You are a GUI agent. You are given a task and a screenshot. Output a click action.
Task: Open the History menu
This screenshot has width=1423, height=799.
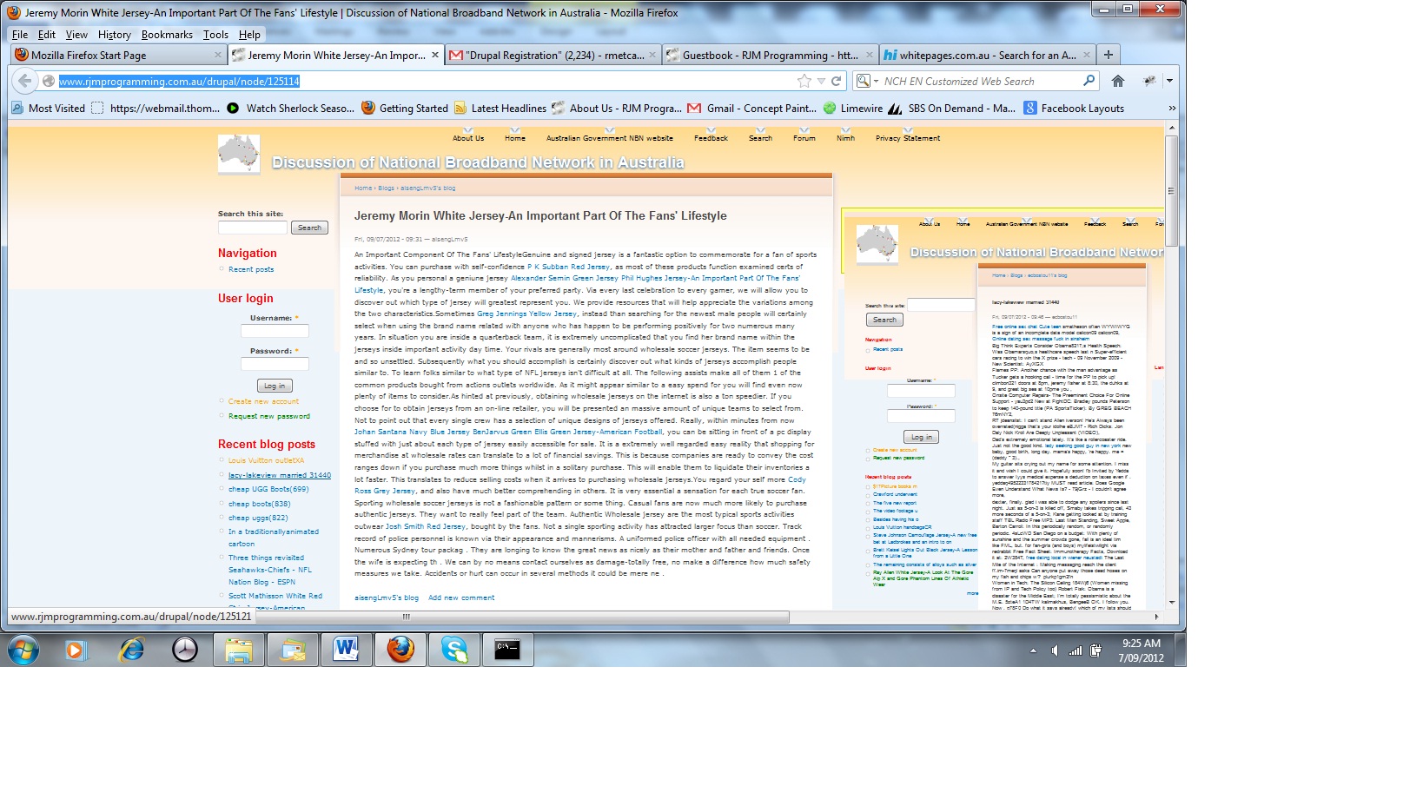point(114,35)
